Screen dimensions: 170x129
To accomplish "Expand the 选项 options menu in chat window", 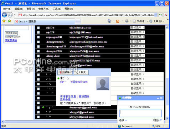I will click(123, 120).
